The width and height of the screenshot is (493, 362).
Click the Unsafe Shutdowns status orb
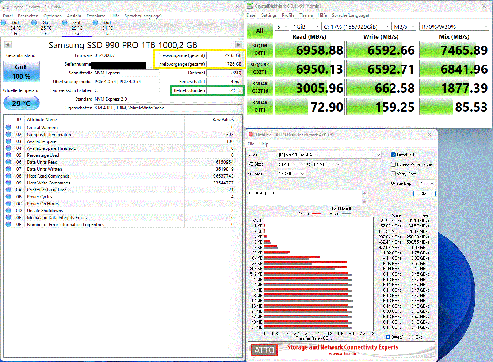pyautogui.click(x=8, y=211)
